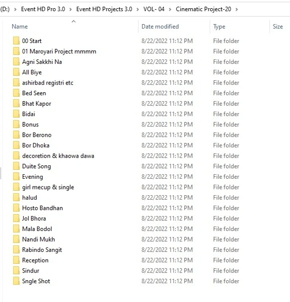Image resolution: width=290 pixels, height=302 pixels.
Task: Expand the chevron after Event HD Pro 3.0
Action: (71, 9)
